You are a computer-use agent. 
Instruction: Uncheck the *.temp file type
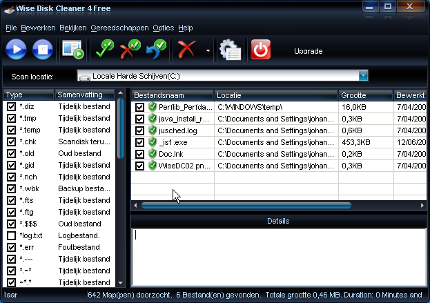pos(11,130)
